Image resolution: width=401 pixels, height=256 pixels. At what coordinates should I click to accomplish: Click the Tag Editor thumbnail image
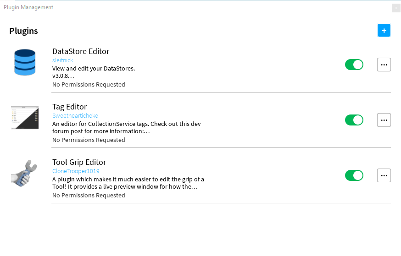25,118
